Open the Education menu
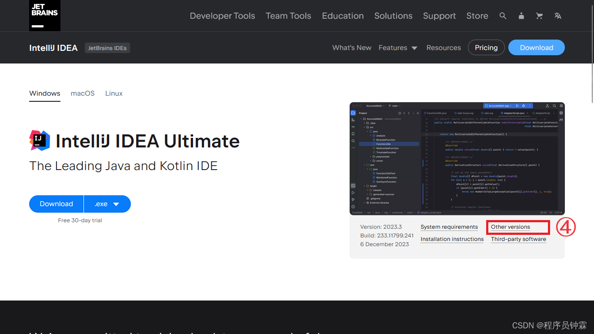Viewport: 594px width, 334px height. click(x=343, y=16)
